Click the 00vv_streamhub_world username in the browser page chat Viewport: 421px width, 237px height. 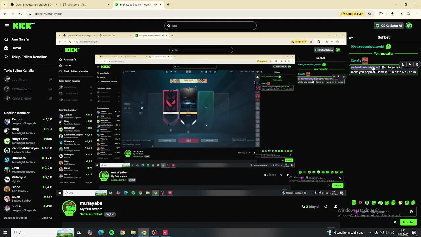(x=367, y=47)
